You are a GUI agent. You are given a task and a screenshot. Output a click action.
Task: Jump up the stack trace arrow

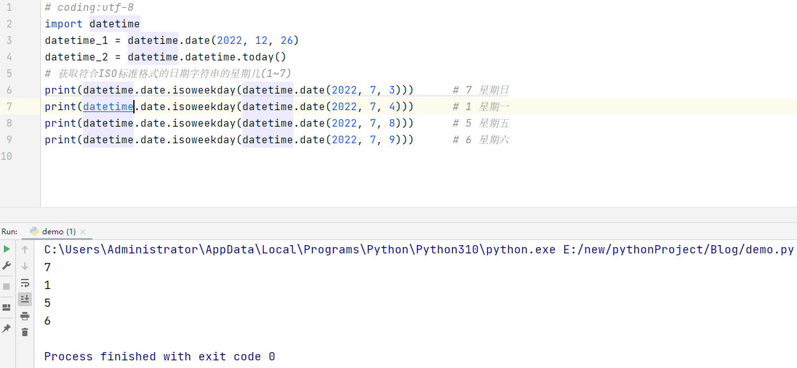tap(25, 249)
